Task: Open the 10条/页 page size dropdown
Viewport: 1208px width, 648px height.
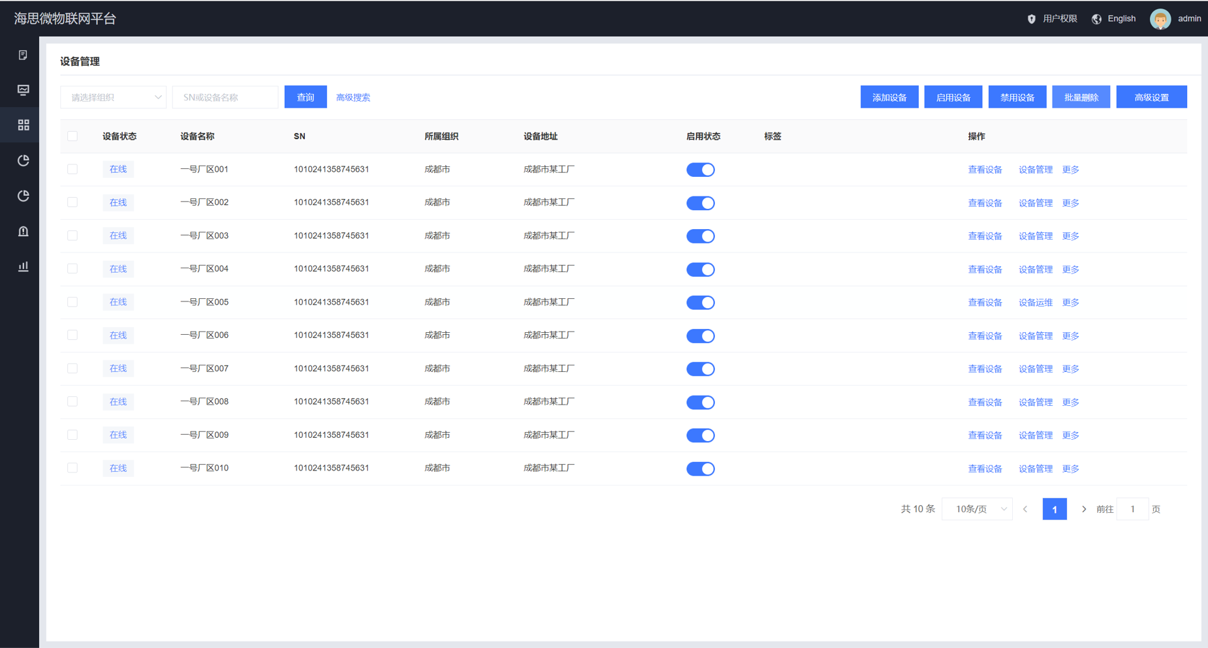Action: (x=977, y=509)
